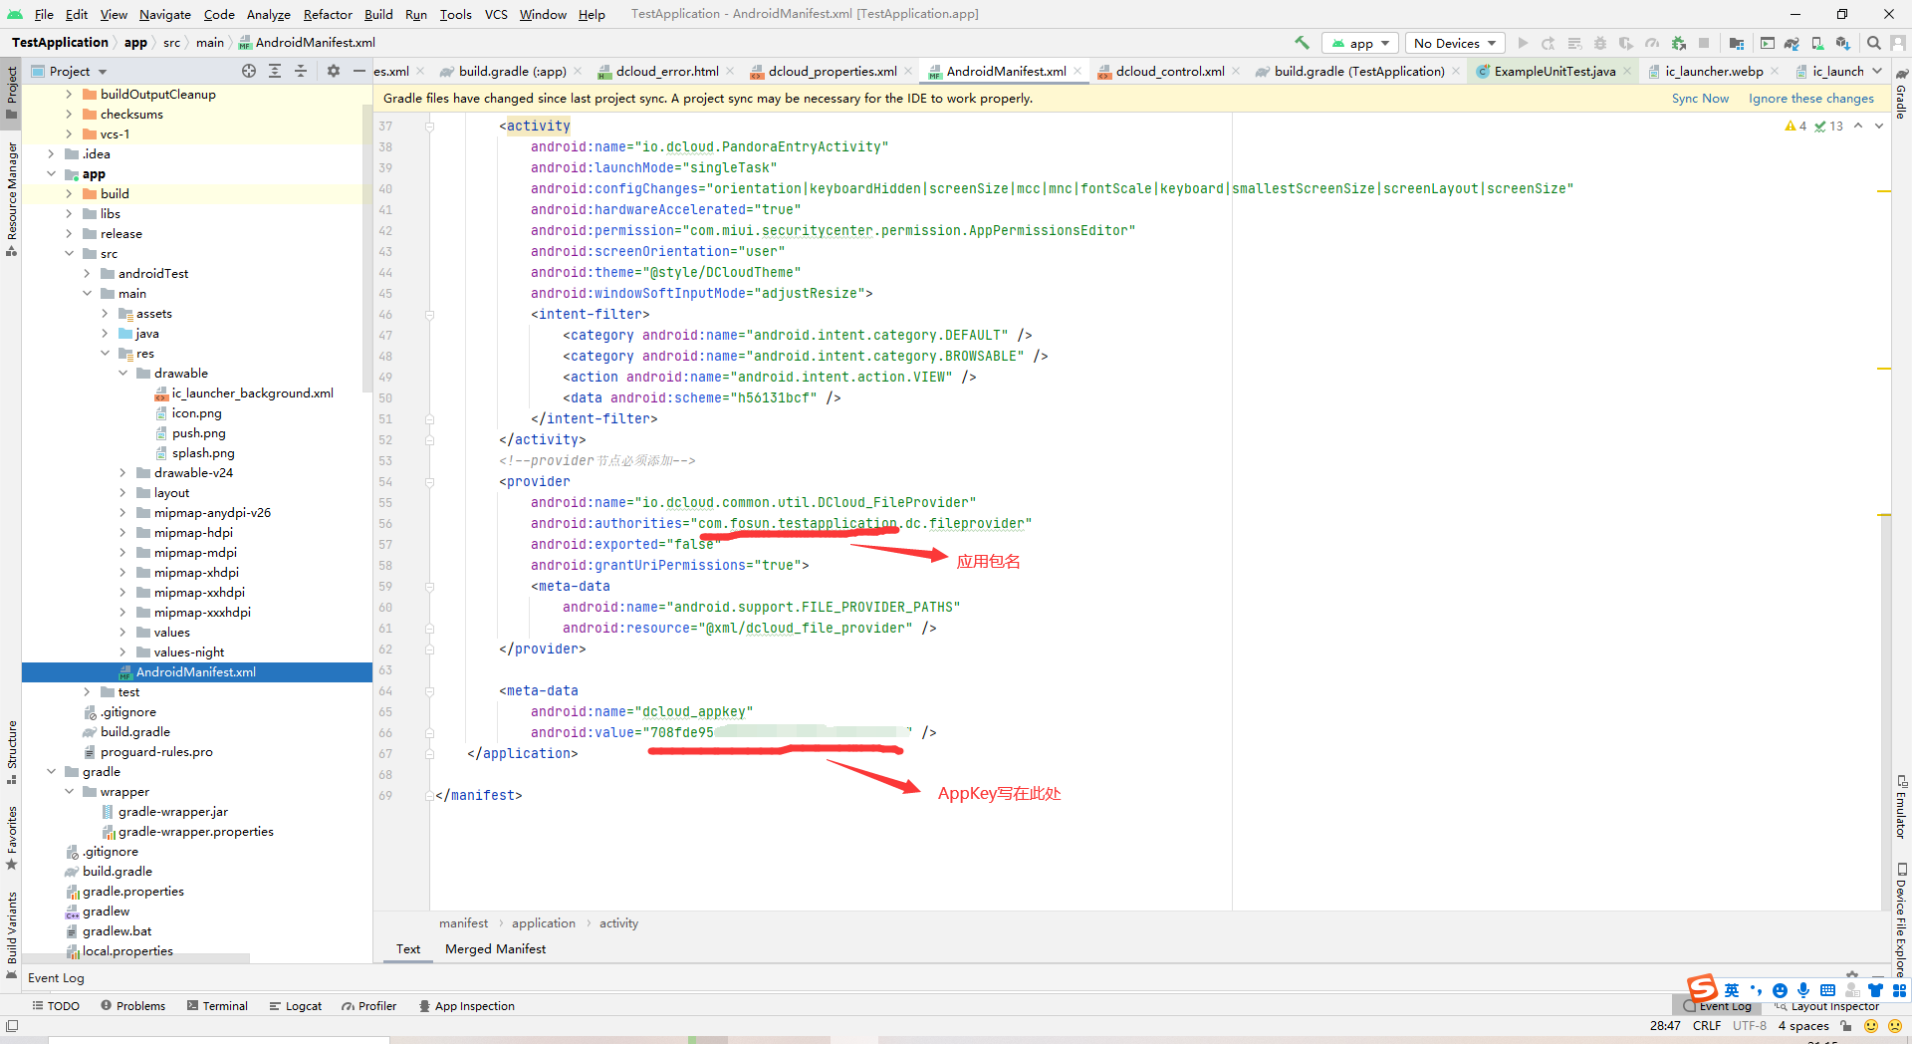Hide the Project panel with minus icon
The image size is (1912, 1044).
pos(359,71)
